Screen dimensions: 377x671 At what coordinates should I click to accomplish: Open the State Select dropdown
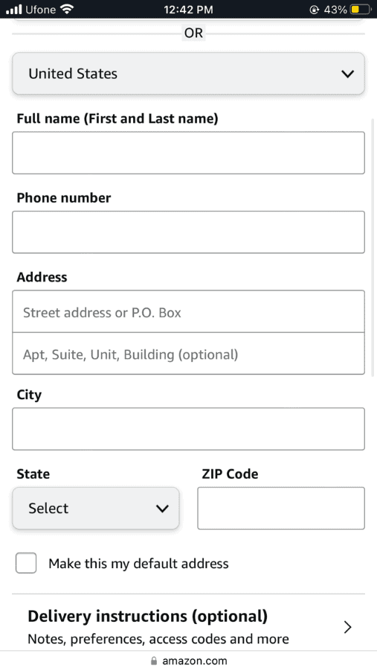click(96, 508)
